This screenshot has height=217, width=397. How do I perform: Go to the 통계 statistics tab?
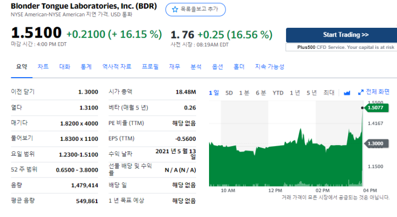[x=86, y=67]
